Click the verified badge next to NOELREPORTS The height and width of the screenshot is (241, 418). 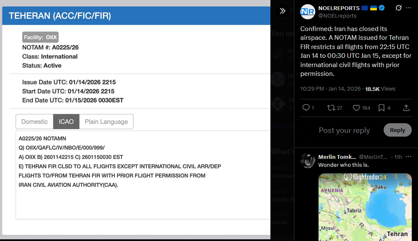tap(382, 8)
